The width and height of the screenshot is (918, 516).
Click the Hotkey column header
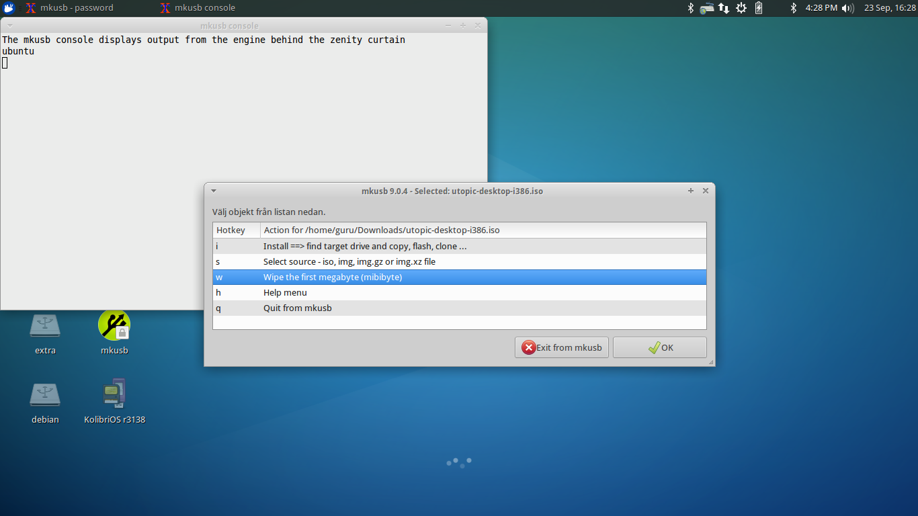tap(237, 230)
